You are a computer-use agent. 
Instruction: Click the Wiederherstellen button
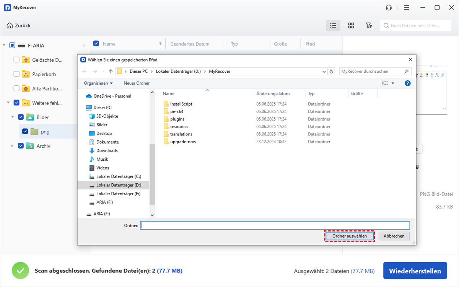pyautogui.click(x=415, y=271)
